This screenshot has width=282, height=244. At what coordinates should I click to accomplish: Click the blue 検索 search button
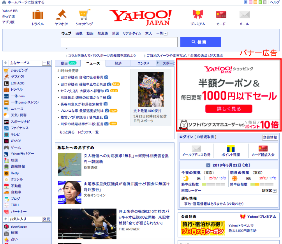point(201,42)
